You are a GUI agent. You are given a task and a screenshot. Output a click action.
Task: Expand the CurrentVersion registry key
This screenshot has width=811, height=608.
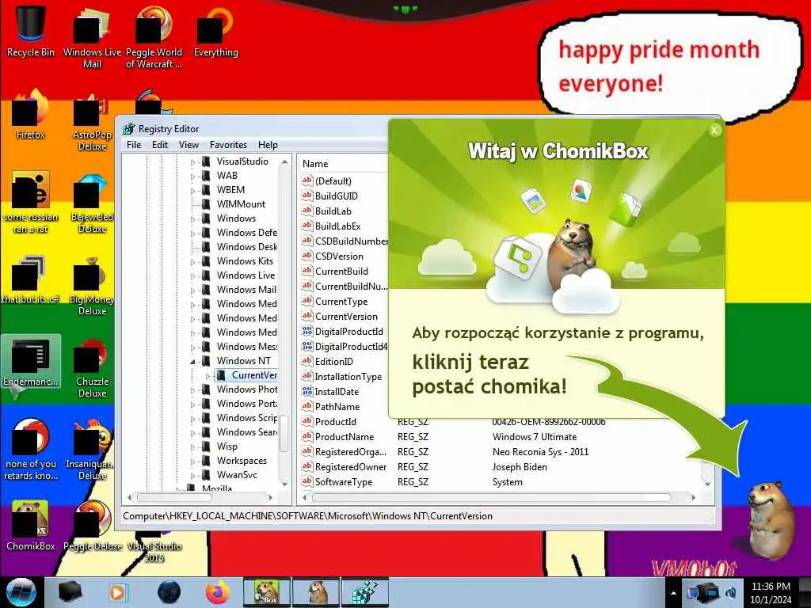click(208, 376)
